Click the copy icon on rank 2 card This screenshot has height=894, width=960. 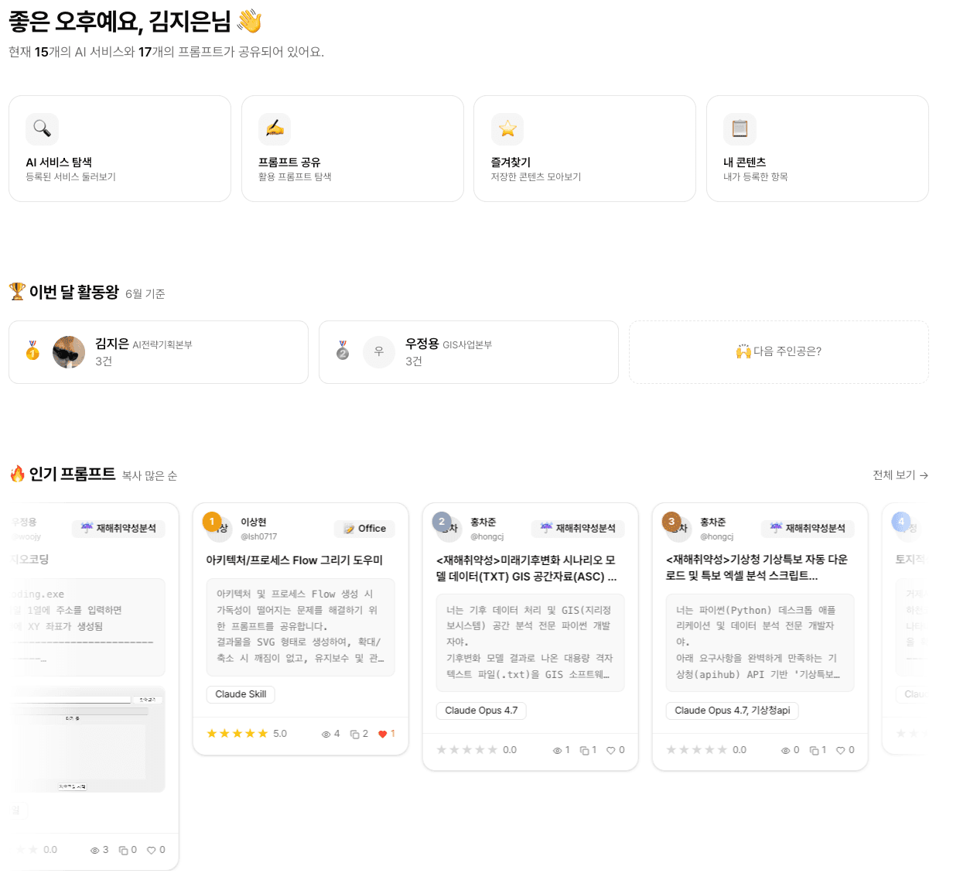[584, 751]
